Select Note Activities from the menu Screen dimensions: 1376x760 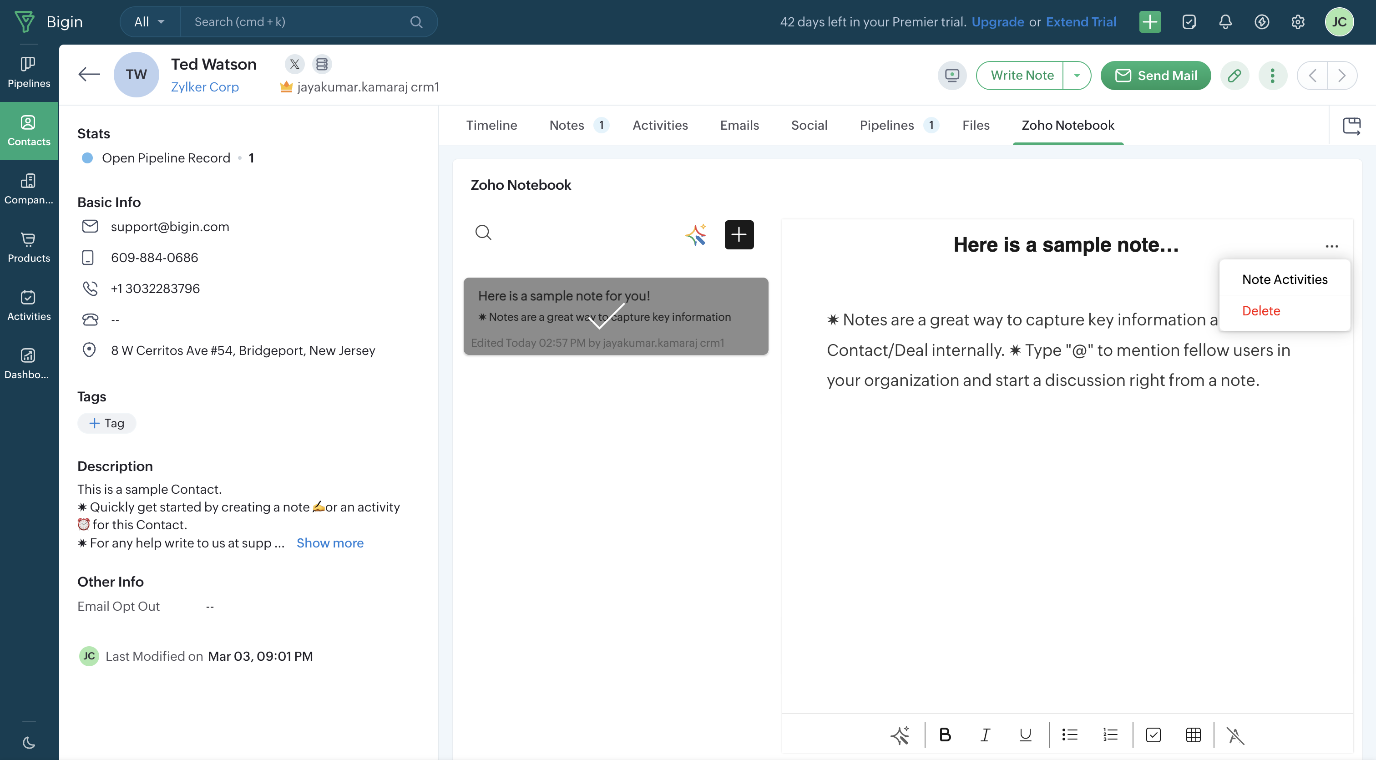1284,279
